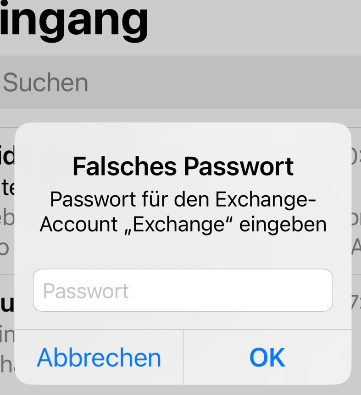Screen dimensions: 361x395
Task: Cancel the dialog with Abbrechen
Action: 99,357
